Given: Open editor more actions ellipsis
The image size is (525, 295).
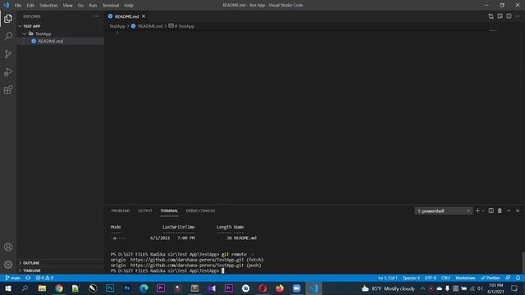Looking at the screenshot, I should click(x=518, y=16).
